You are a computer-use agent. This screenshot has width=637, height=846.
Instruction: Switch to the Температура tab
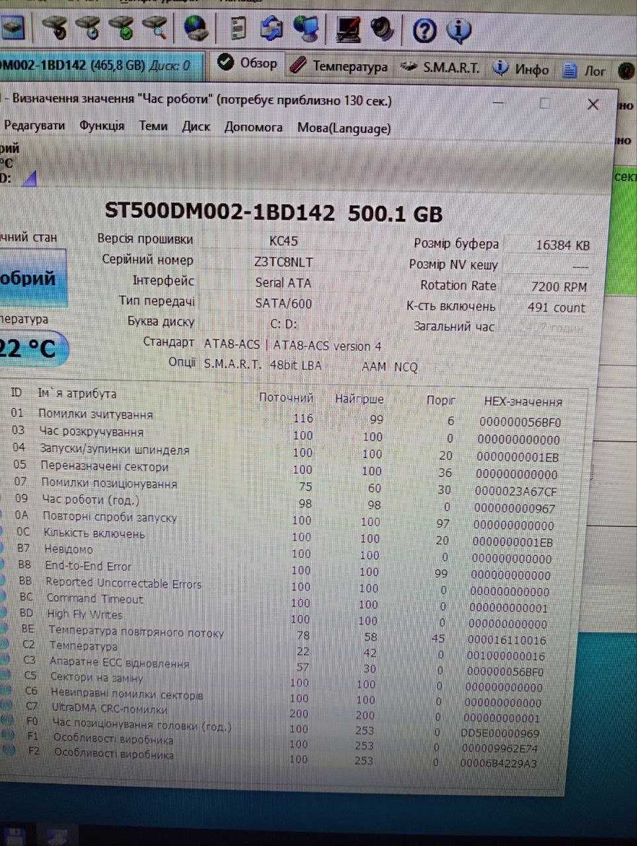[x=339, y=65]
